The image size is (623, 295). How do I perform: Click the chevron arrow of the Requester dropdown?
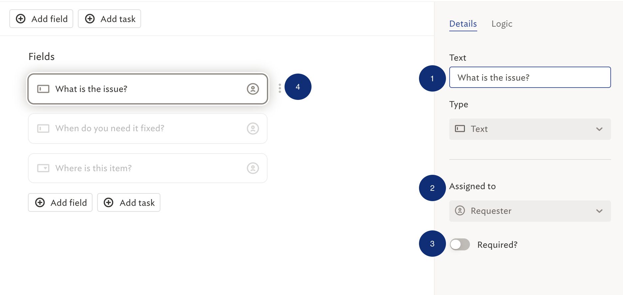(x=599, y=211)
